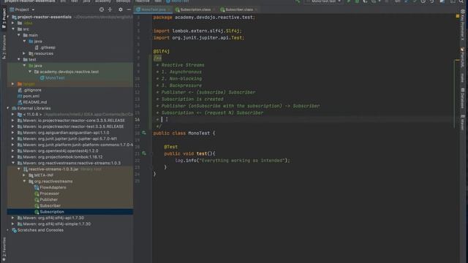Expand the Maven lombok 1.18.12 library arrow
The height and width of the screenshot is (263, 468).
[x=13, y=157]
